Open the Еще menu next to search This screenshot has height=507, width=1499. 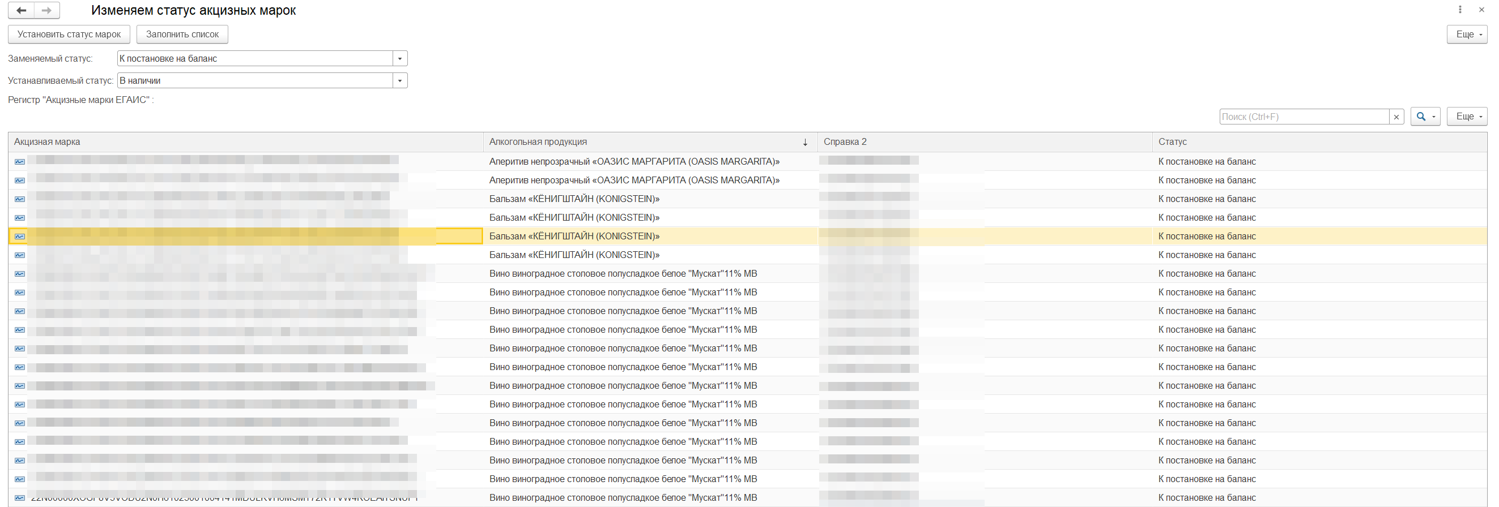(1467, 117)
